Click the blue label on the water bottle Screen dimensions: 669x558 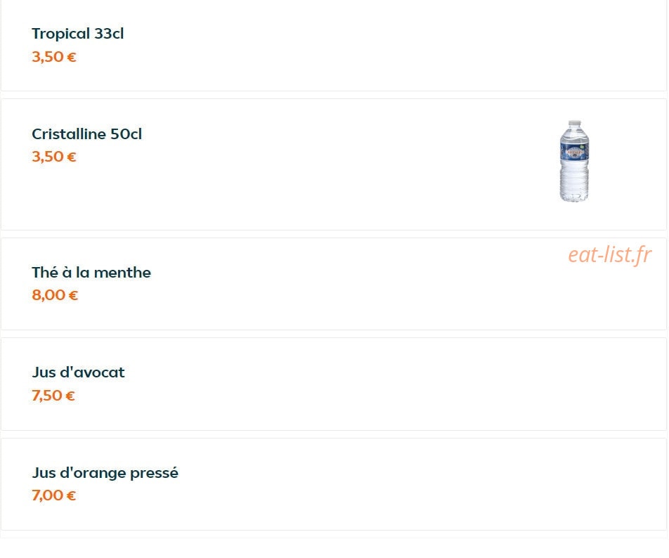574,153
